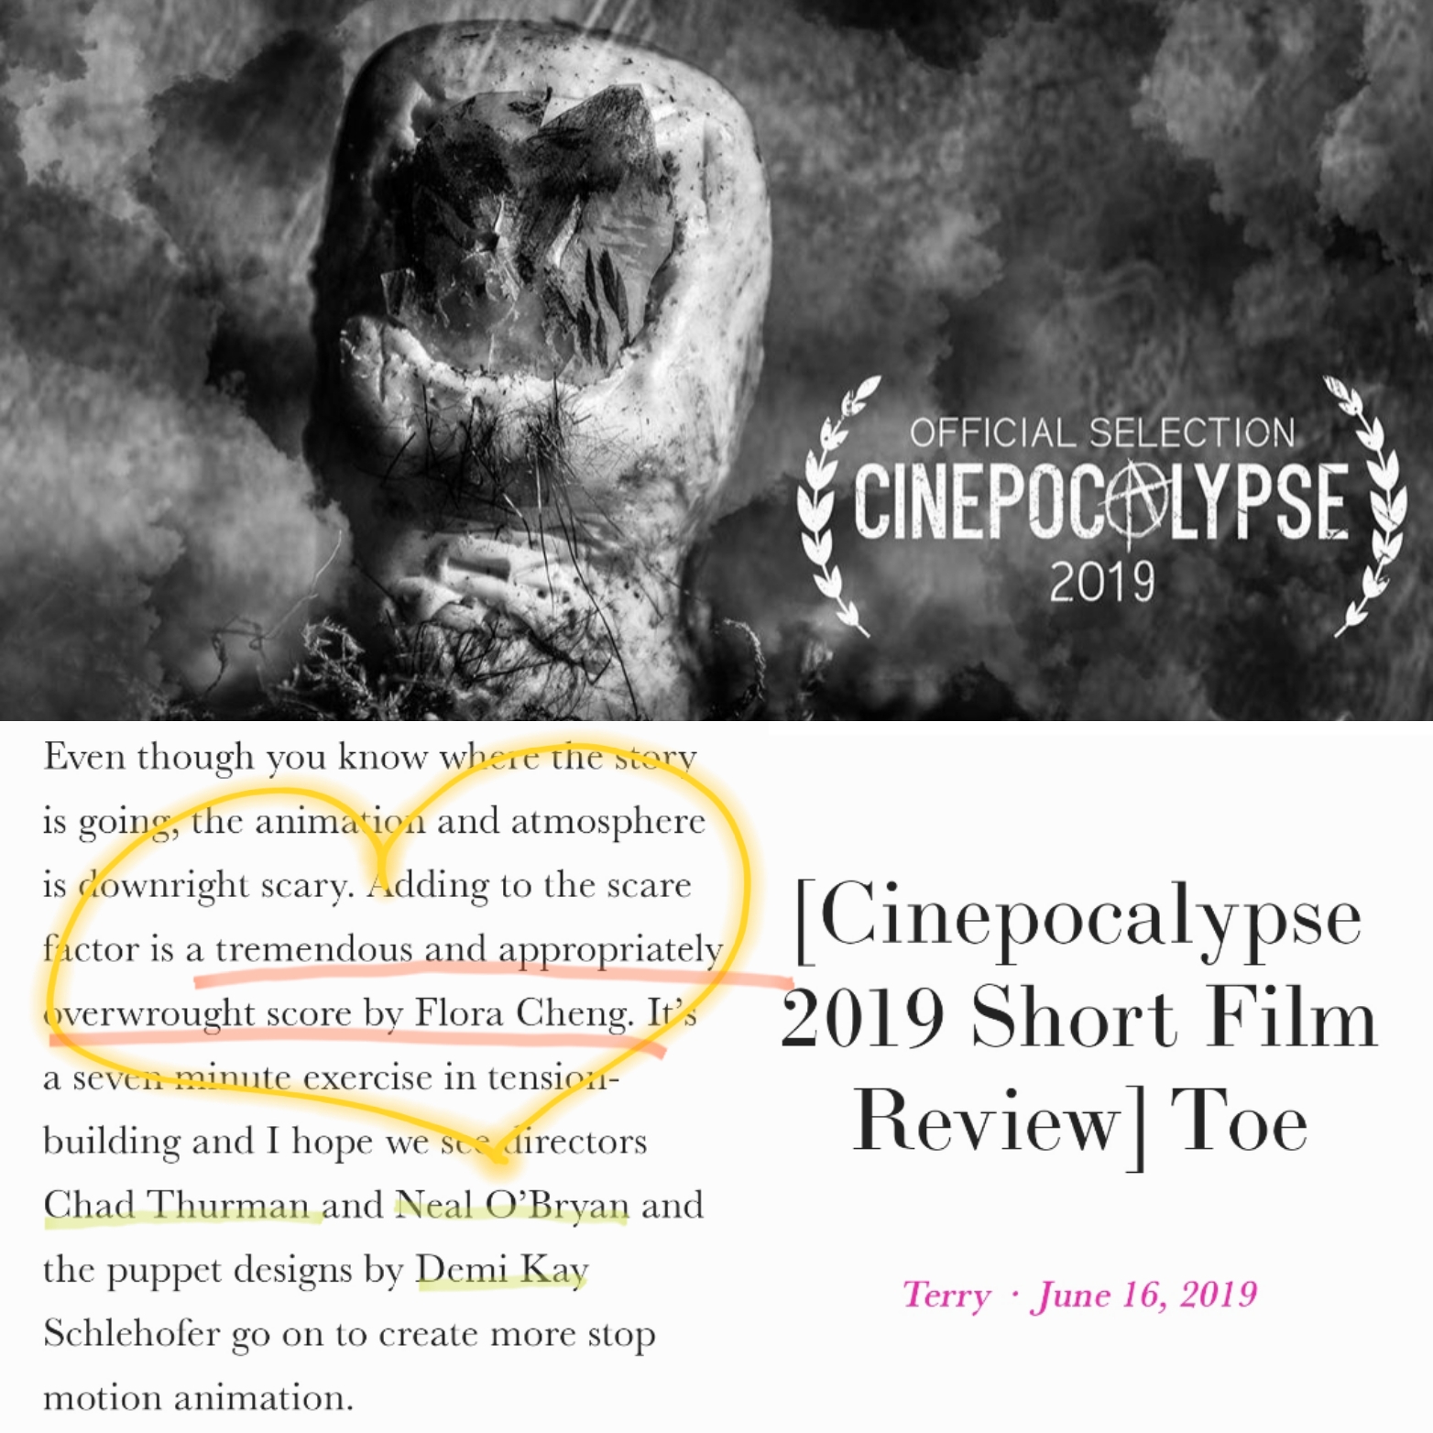The image size is (1433, 1433).
Task: Click the underlined phrase 'tremendous and appropriately'
Action: click(469, 950)
